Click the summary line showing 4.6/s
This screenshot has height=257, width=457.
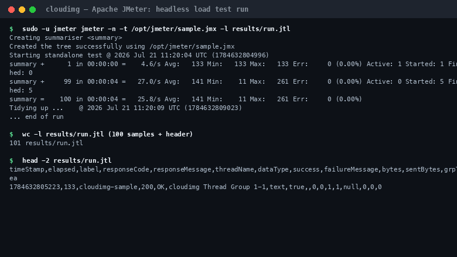(233, 64)
